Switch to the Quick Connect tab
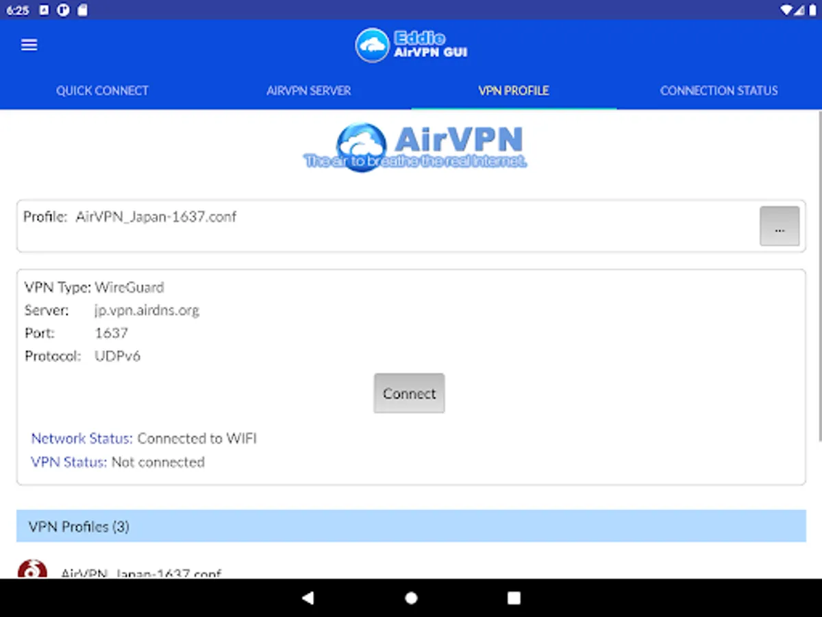This screenshot has height=617, width=822. point(103,90)
